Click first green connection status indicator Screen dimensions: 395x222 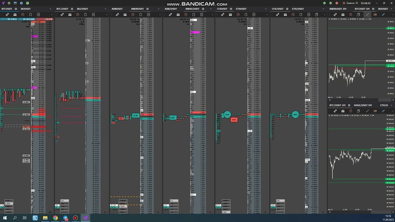click(x=324, y=3)
